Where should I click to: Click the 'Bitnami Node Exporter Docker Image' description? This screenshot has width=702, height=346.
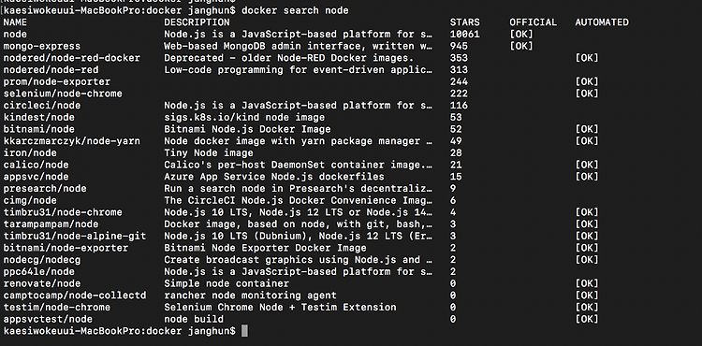point(265,248)
